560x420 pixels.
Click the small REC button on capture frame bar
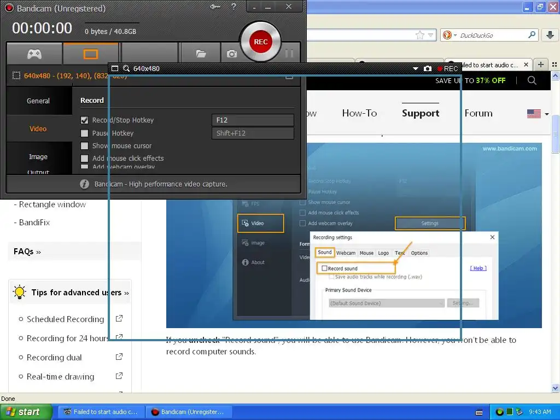pyautogui.click(x=448, y=68)
